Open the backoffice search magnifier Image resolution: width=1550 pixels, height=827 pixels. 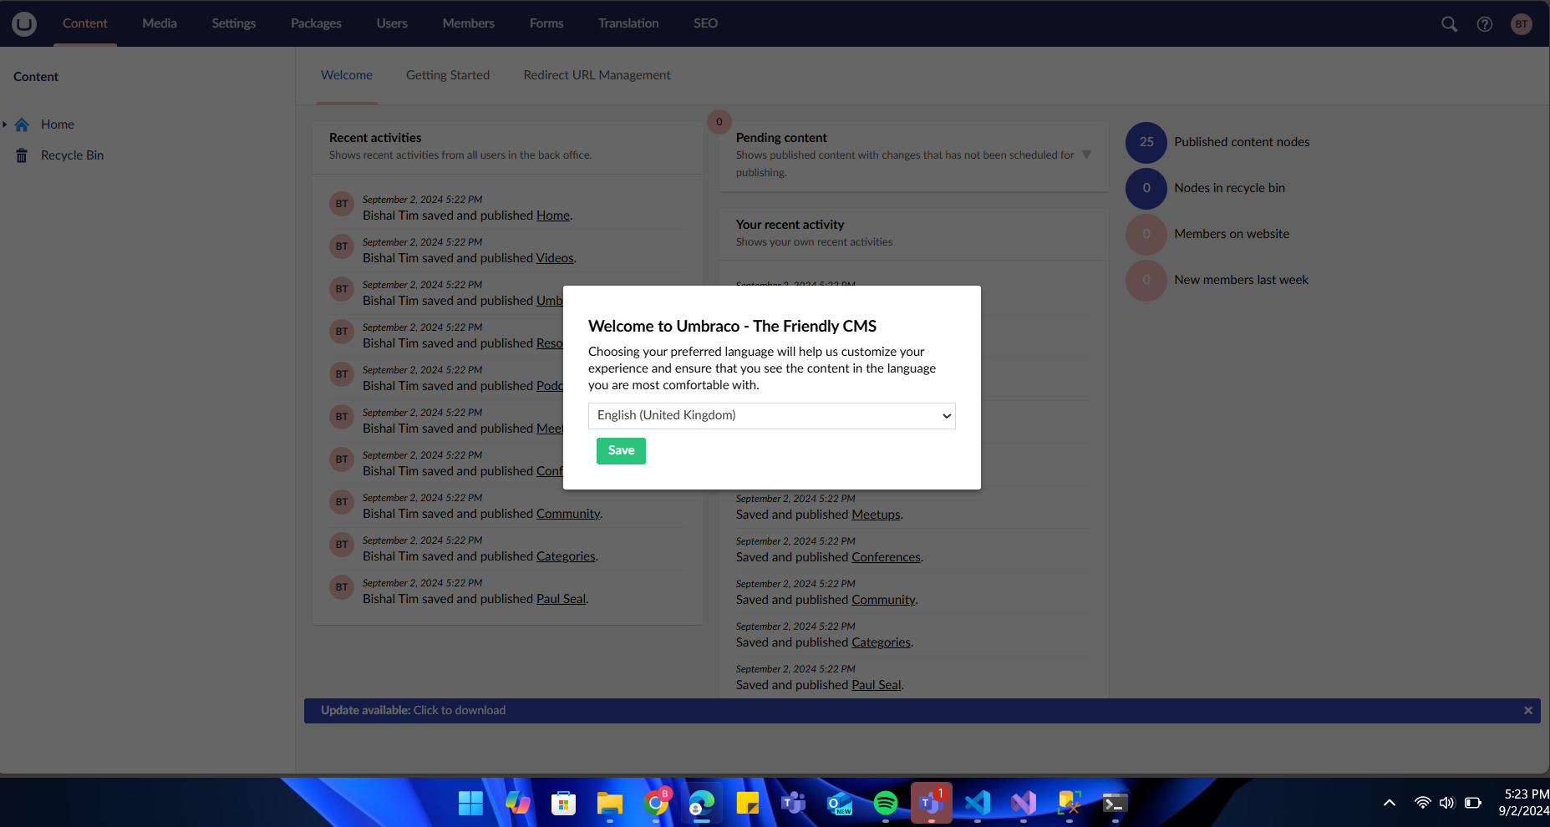[x=1449, y=24]
